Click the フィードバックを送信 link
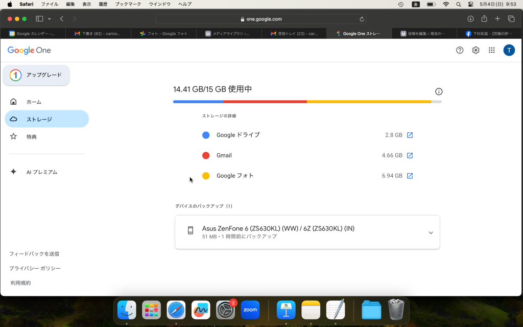 pyautogui.click(x=34, y=254)
